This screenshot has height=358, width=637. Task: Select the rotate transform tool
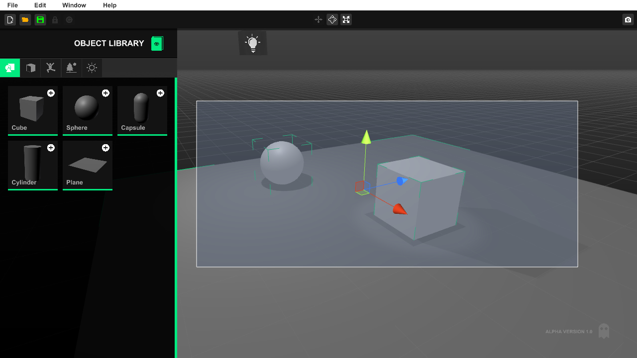332,20
